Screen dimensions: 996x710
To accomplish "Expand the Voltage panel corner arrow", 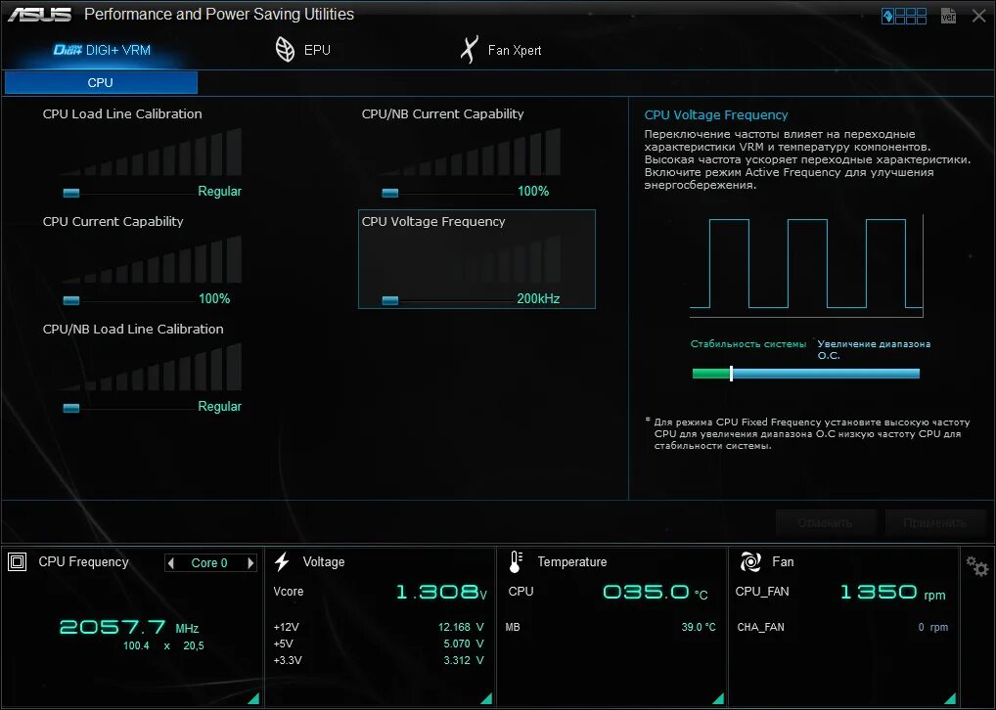I will 486,698.
